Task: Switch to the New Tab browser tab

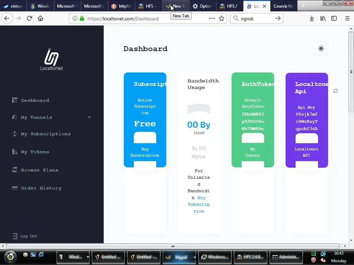Action: 176,6
